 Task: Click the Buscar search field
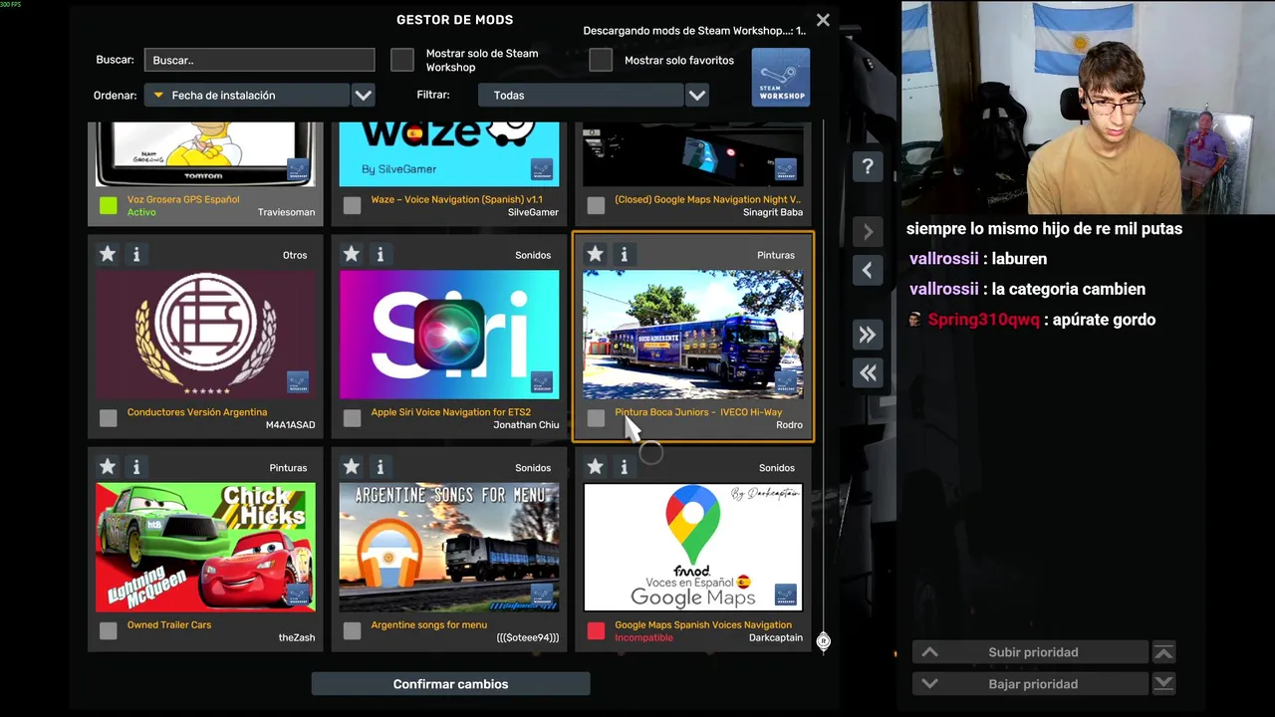tap(260, 60)
